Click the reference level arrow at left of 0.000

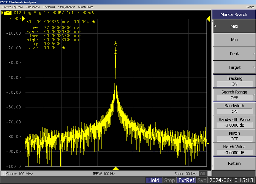23,19
